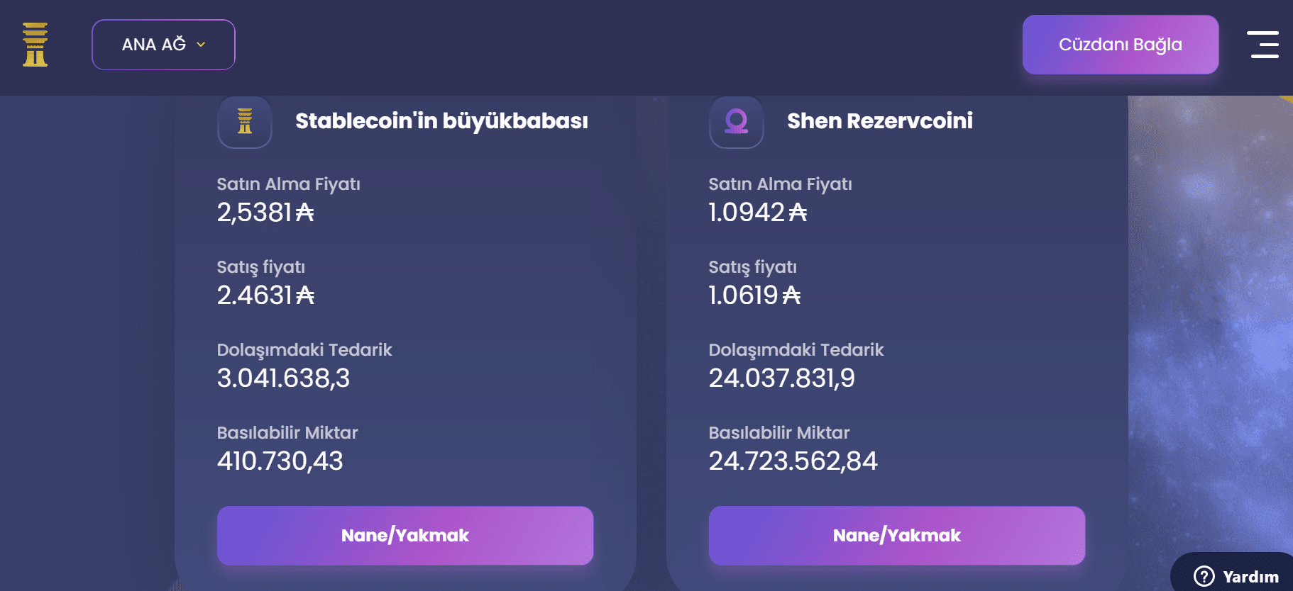The width and height of the screenshot is (1293, 591).
Task: Click the 24.723.562,84 mintable amount value
Action: pyautogui.click(x=793, y=461)
